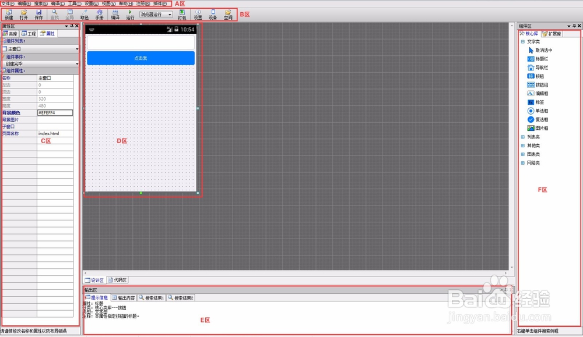Expand the 列表类 tree category
The width and height of the screenshot is (583, 337).
(523, 137)
